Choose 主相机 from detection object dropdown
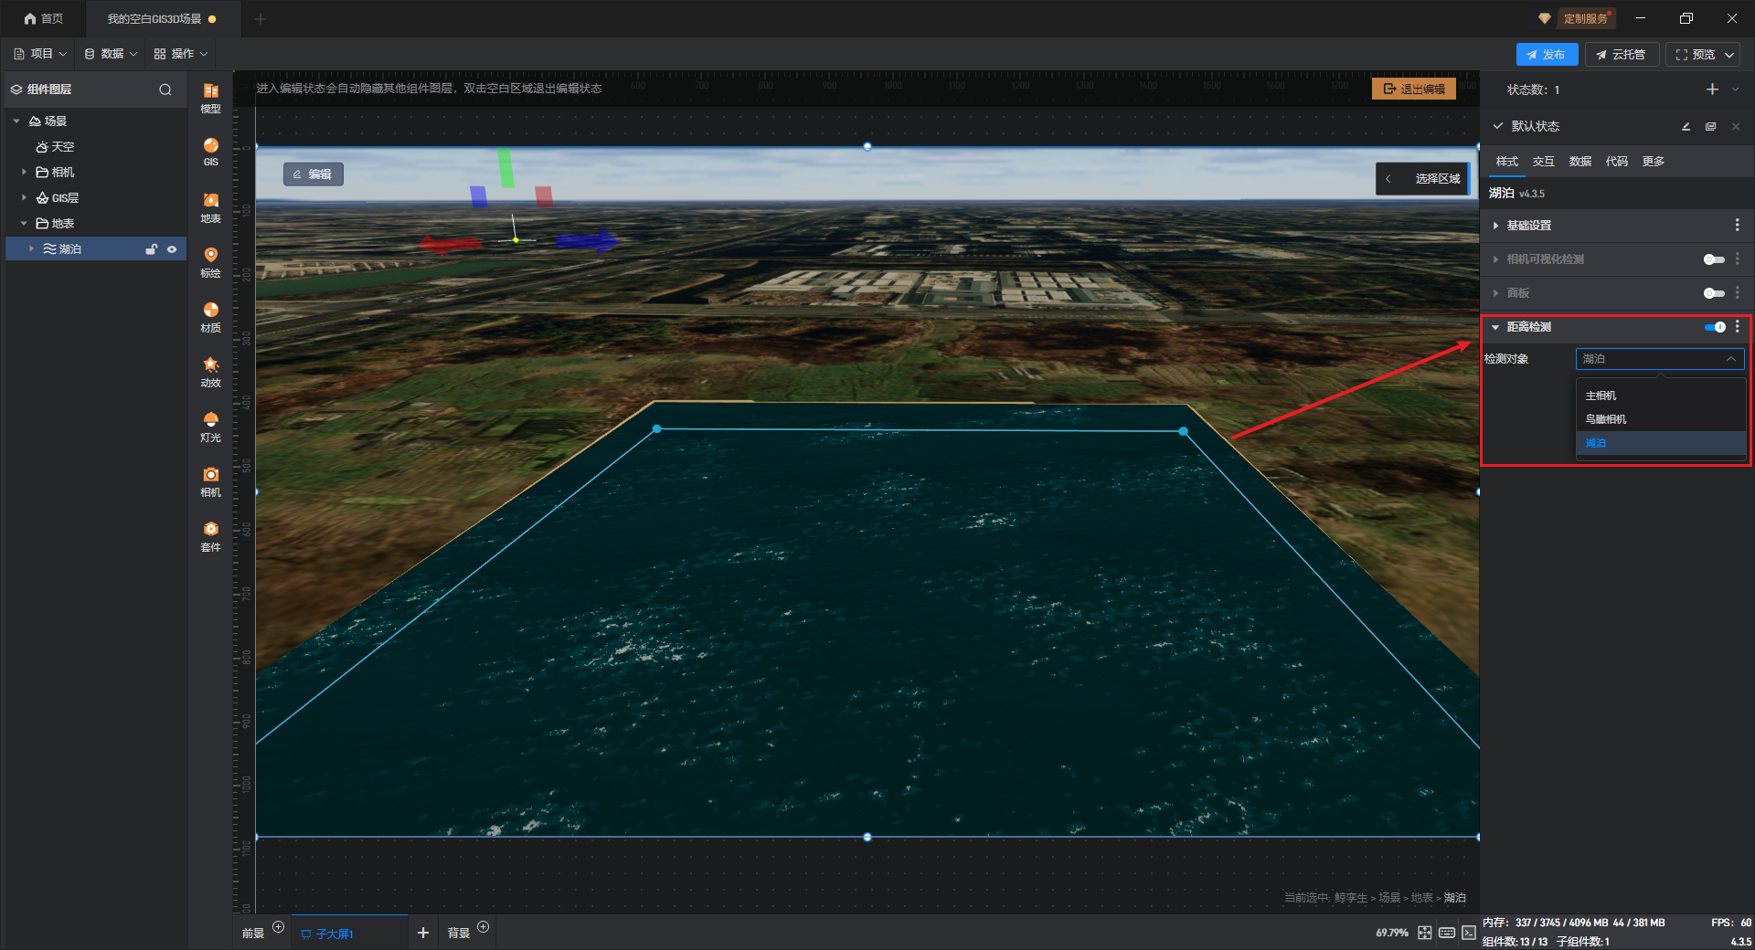Viewport: 1755px width, 950px height. click(x=1601, y=396)
